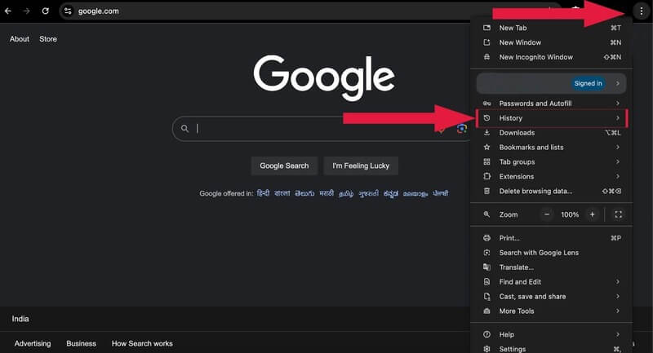653x353 pixels.
Task: Click the Translate icon
Action: tap(486, 267)
